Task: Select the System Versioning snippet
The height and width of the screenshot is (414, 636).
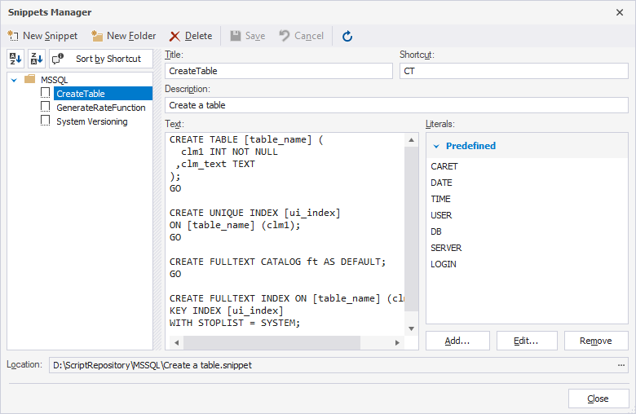Action: pos(91,121)
